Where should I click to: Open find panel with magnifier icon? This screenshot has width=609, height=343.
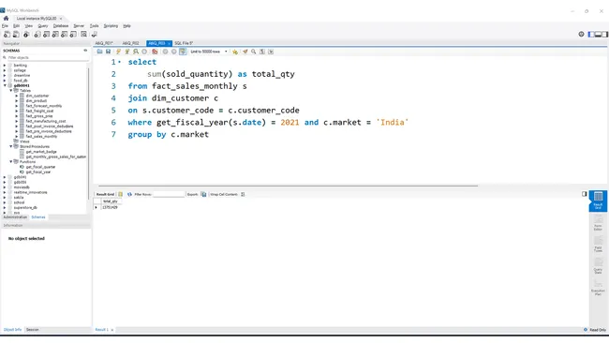[x=254, y=52]
